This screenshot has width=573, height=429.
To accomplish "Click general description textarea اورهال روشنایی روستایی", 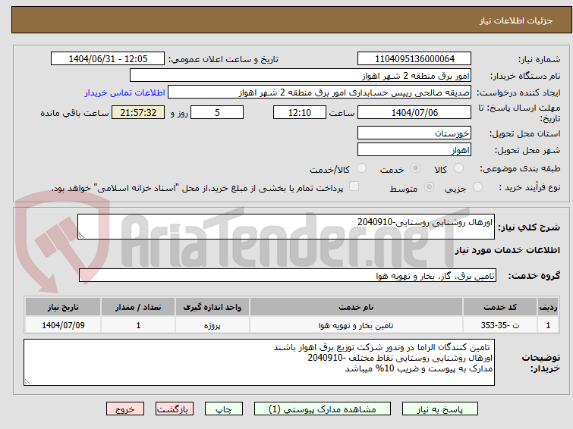I will (x=286, y=227).
